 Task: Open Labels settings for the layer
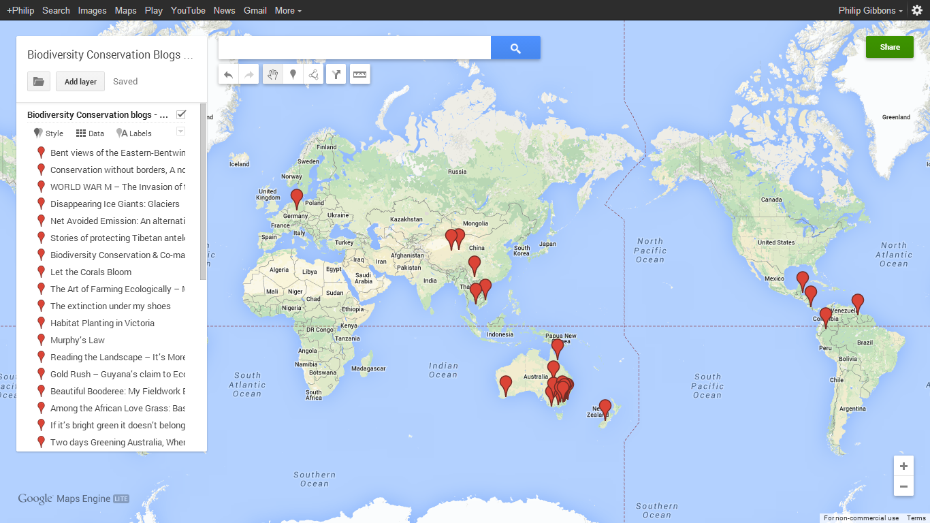(134, 133)
